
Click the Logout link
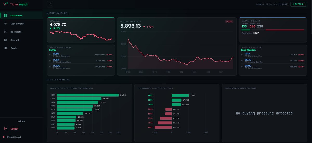pyautogui.click(x=14, y=129)
